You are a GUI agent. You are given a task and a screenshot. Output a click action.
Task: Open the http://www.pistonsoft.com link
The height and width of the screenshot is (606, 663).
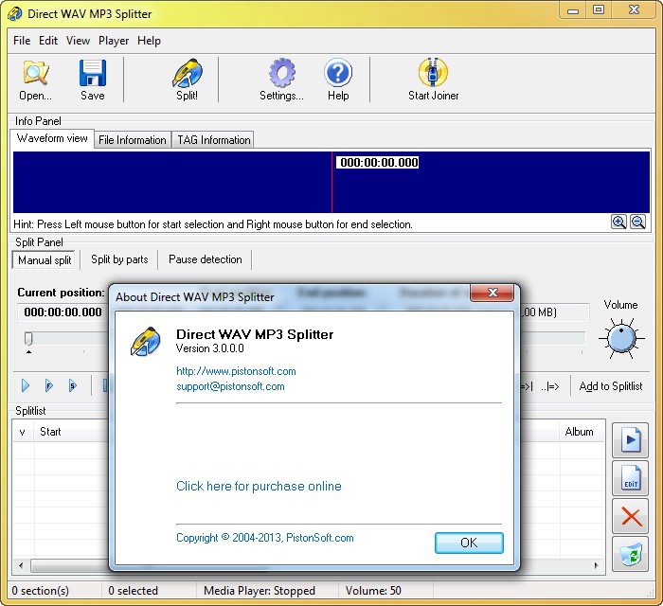click(x=236, y=371)
